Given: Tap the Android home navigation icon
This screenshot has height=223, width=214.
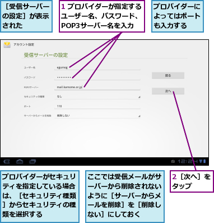Looking at the screenshot, I should (20, 161).
